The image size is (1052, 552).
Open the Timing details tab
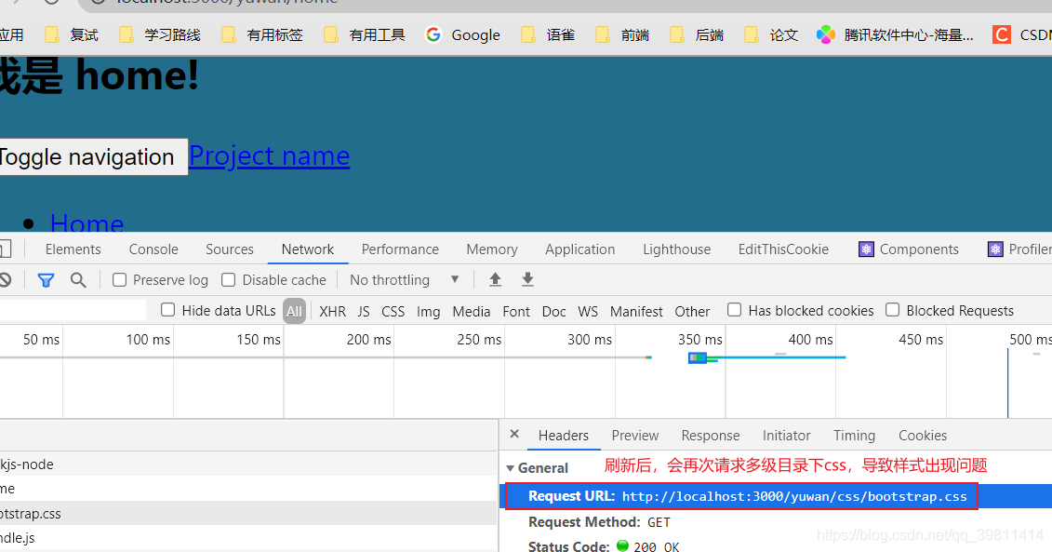[x=854, y=435]
